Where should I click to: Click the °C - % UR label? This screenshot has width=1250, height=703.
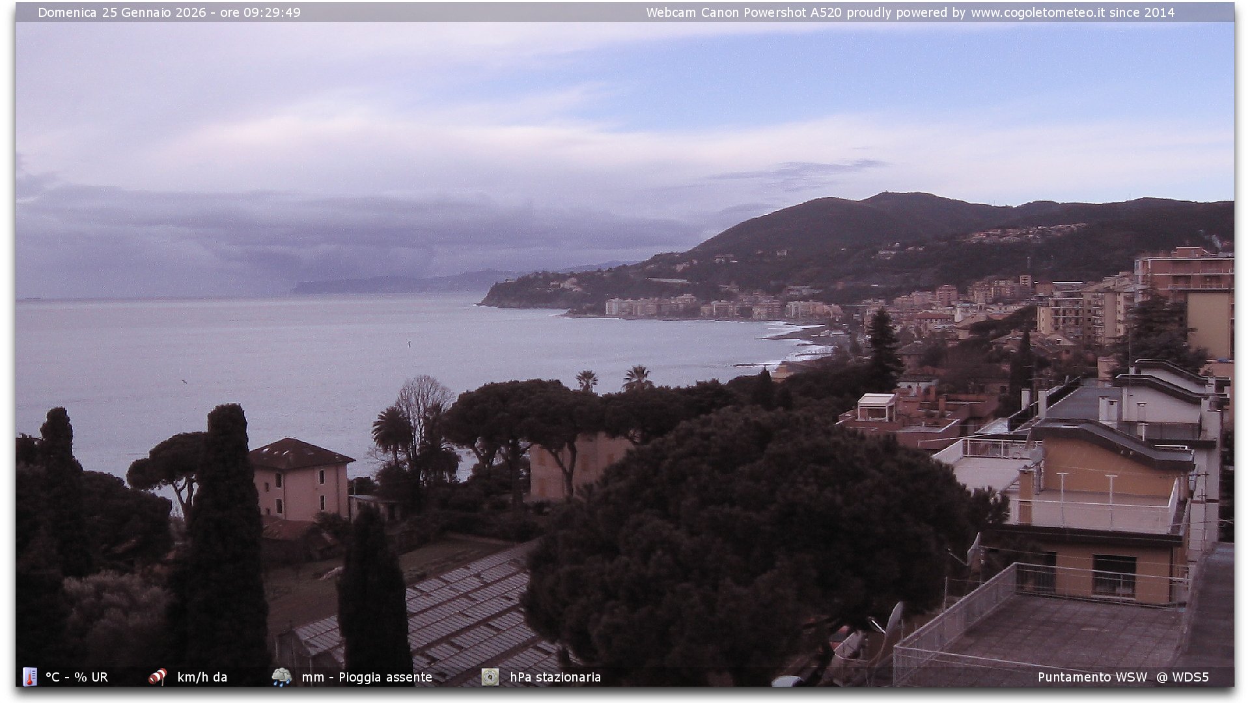[x=77, y=677]
